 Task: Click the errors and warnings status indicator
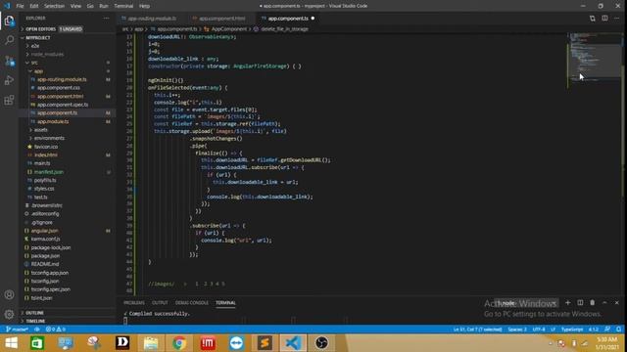56,330
